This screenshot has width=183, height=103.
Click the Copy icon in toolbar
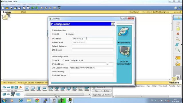(x=24, y=8)
